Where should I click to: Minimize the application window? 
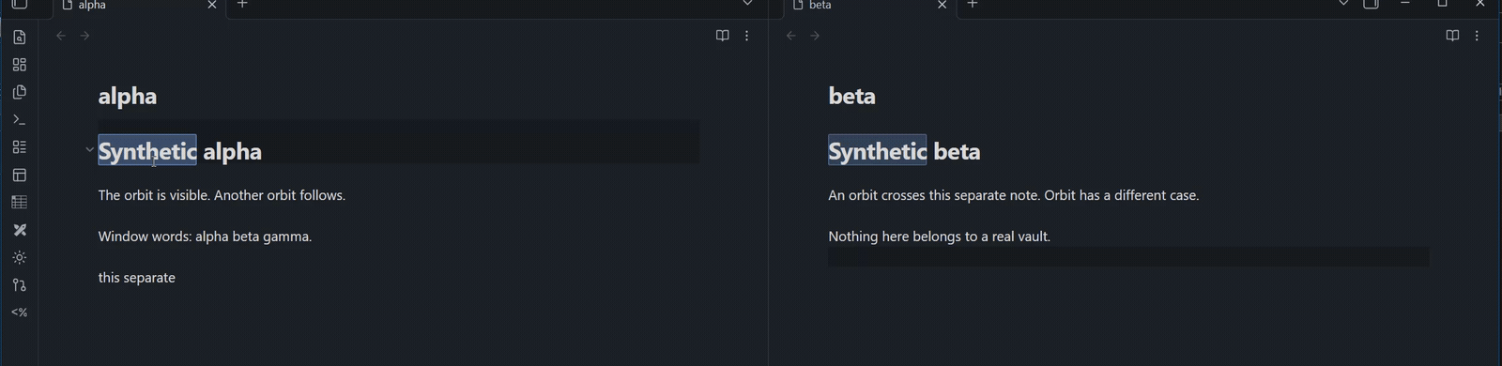pos(1405,4)
